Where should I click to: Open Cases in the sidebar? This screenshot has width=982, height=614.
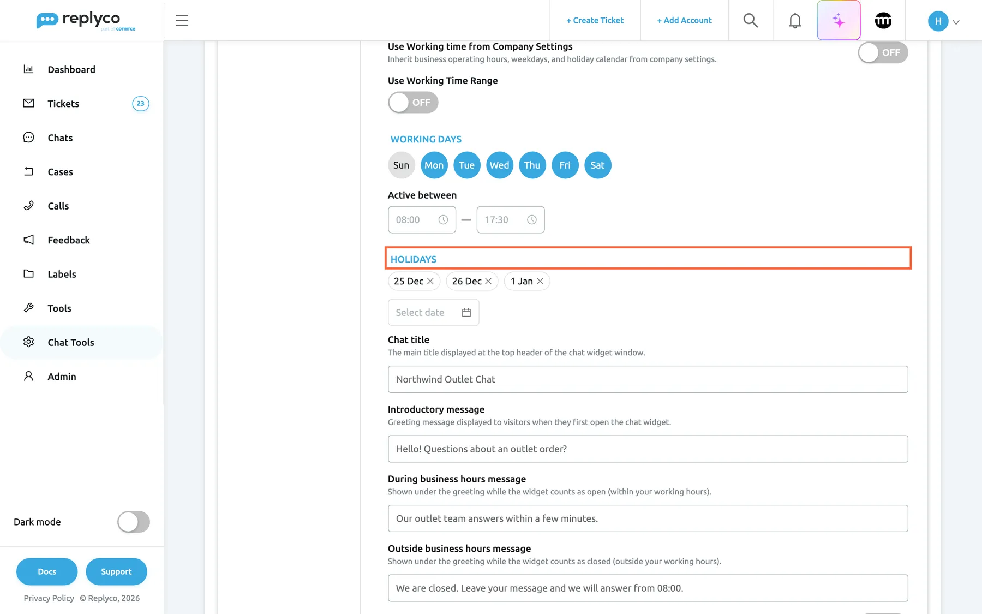coord(82,172)
